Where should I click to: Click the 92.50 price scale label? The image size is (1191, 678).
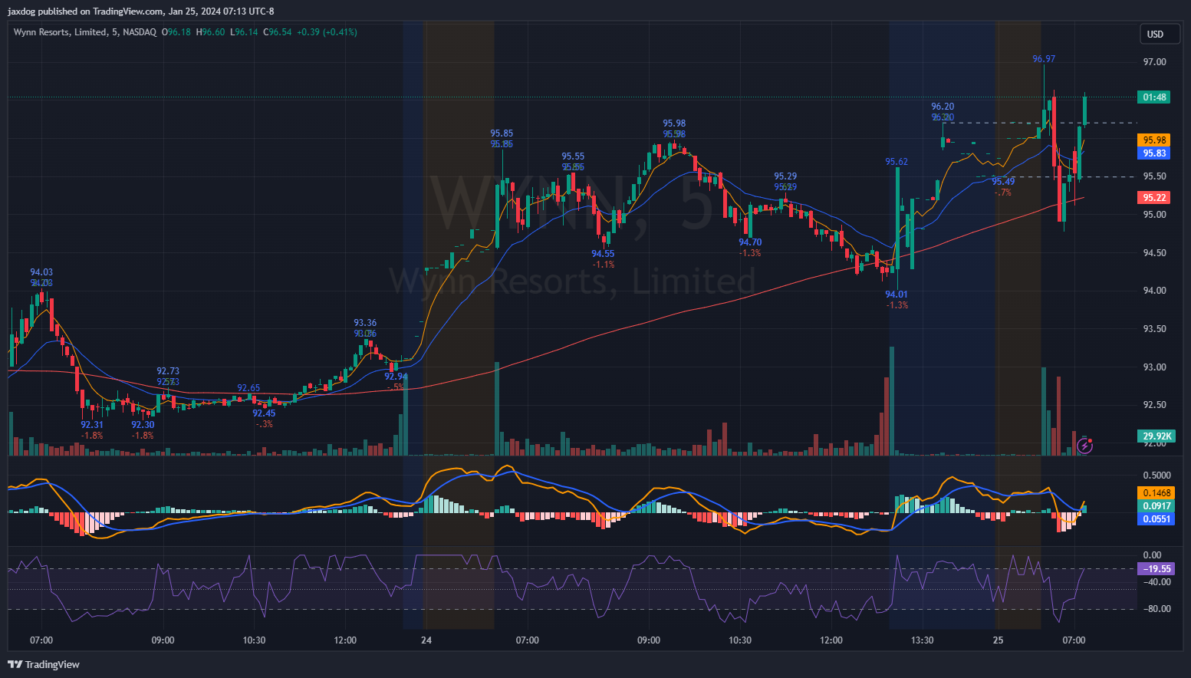pyautogui.click(x=1154, y=405)
